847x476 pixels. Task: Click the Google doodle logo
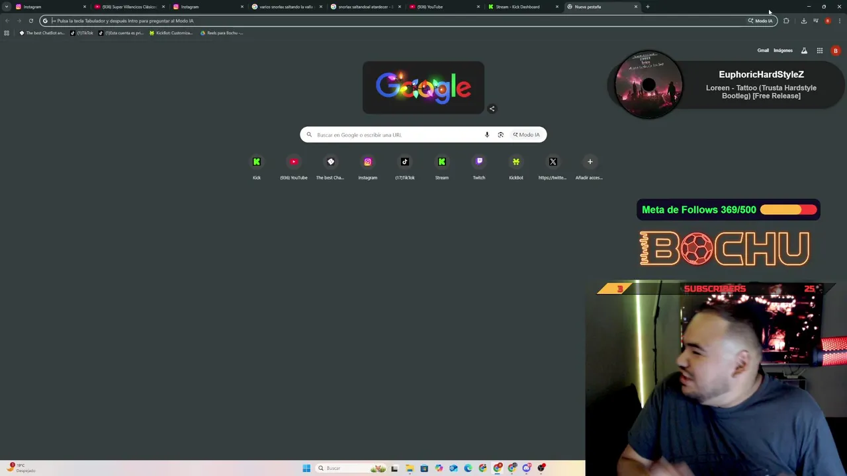pos(423,87)
